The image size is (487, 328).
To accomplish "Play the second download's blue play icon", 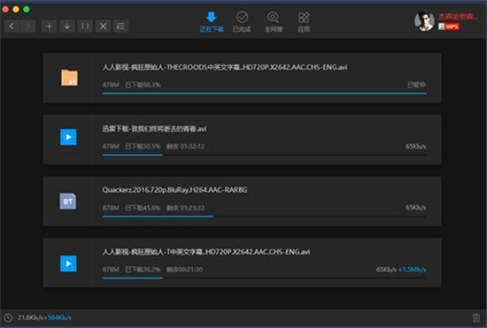I will click(68, 137).
